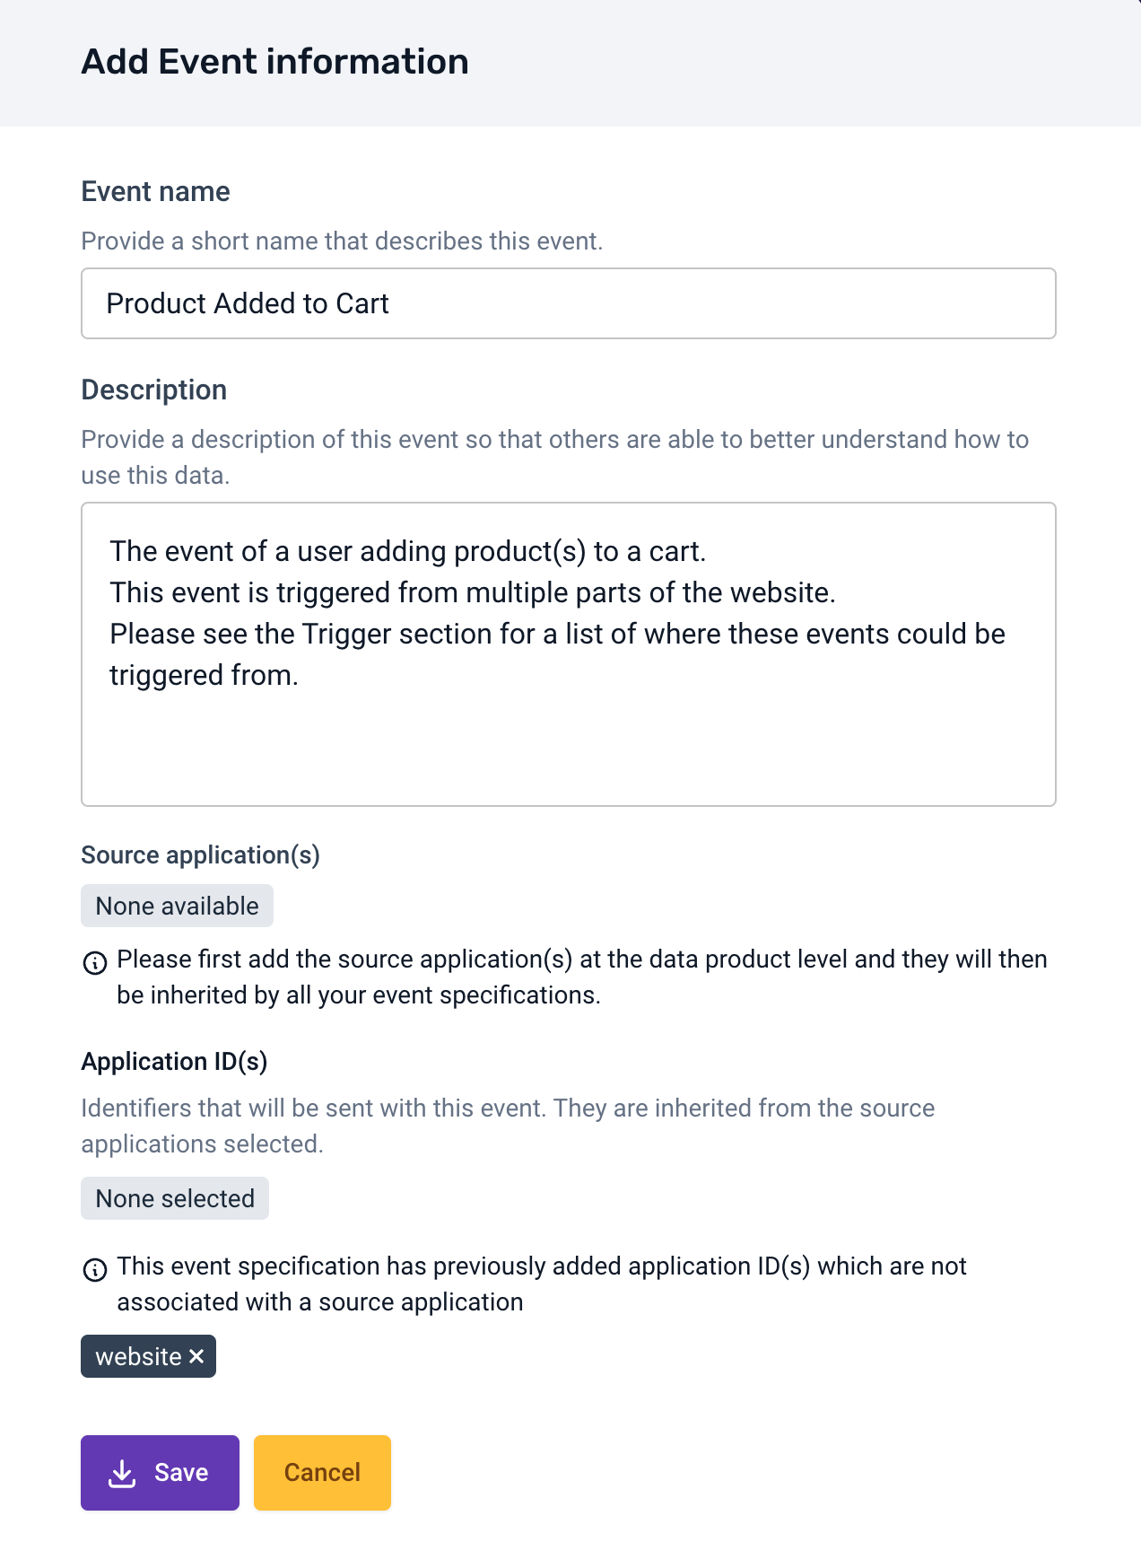Image resolution: width=1141 pixels, height=1542 pixels.
Task: Save the event information
Action: [160, 1472]
